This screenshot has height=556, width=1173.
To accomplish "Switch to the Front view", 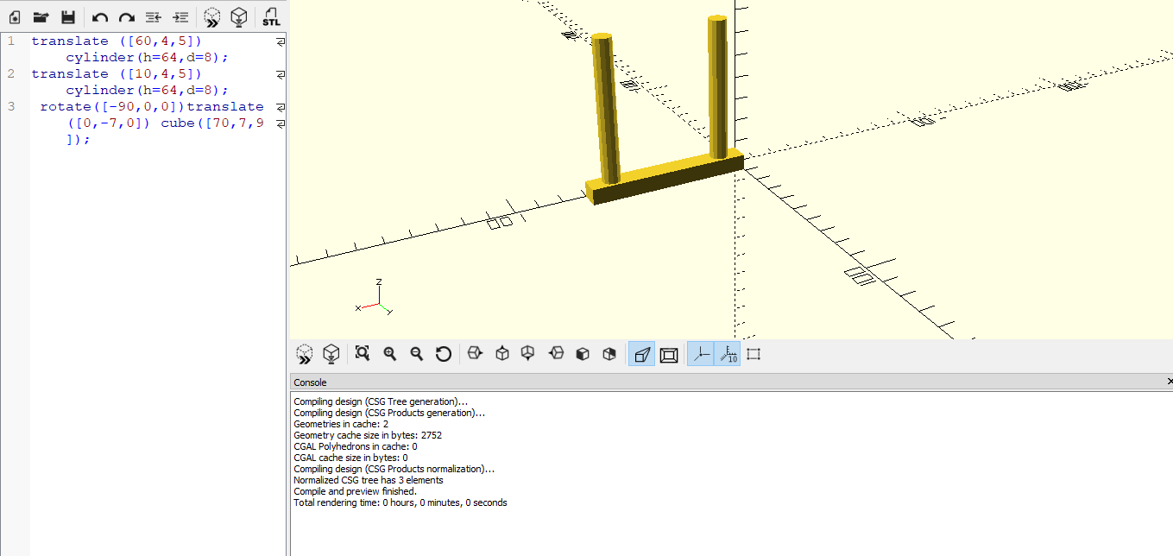I will click(583, 353).
